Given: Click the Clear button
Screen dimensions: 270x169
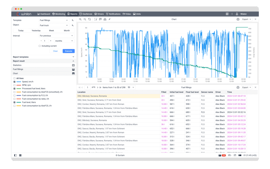Looking at the screenshot, I should (x=55, y=51).
